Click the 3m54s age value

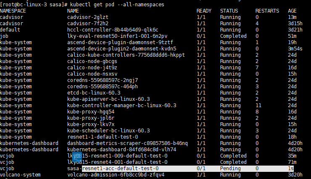click(x=295, y=49)
